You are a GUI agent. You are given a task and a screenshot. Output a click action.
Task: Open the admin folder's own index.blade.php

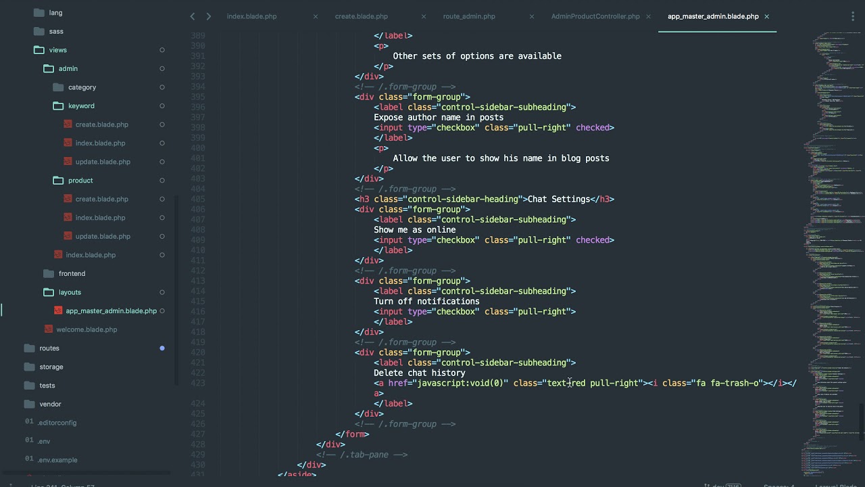[91, 255]
